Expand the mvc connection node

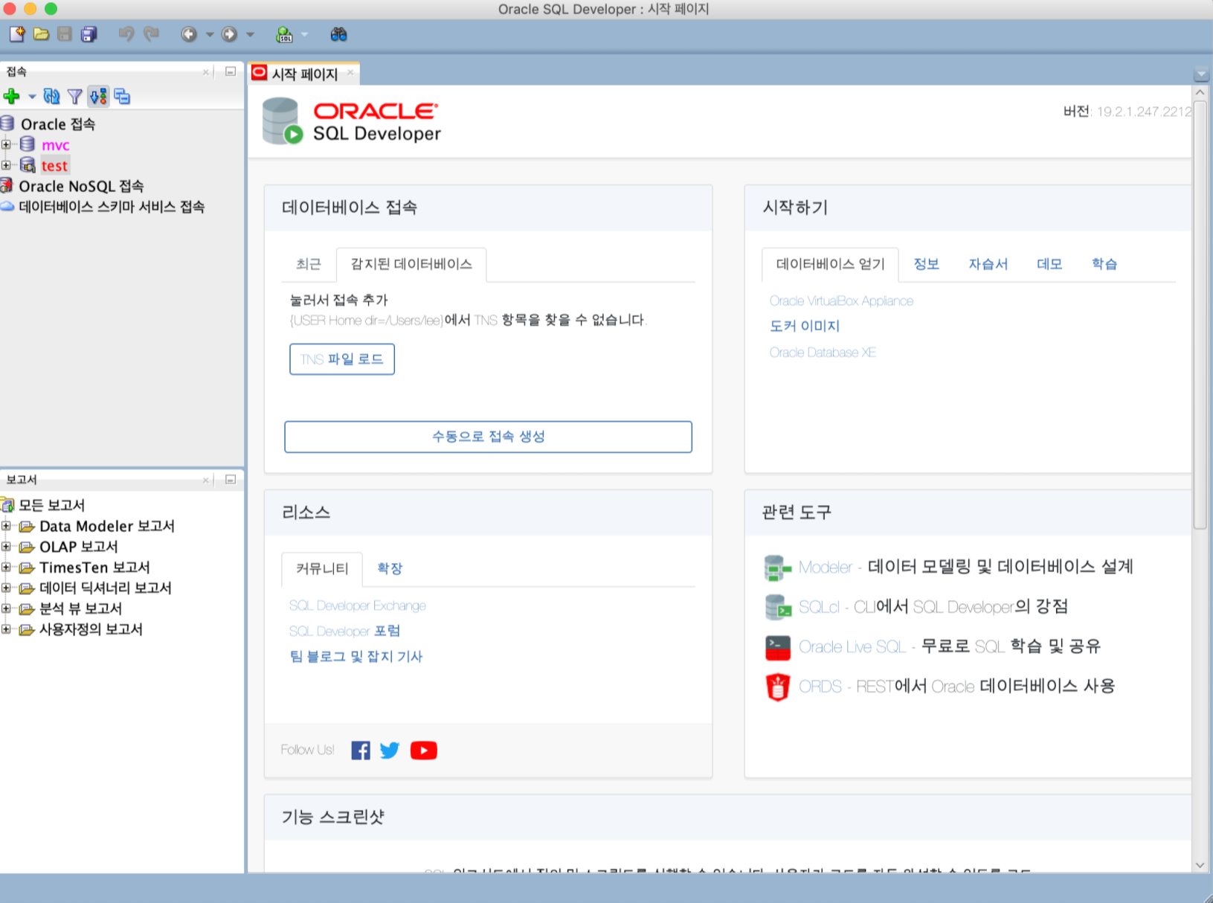6,144
